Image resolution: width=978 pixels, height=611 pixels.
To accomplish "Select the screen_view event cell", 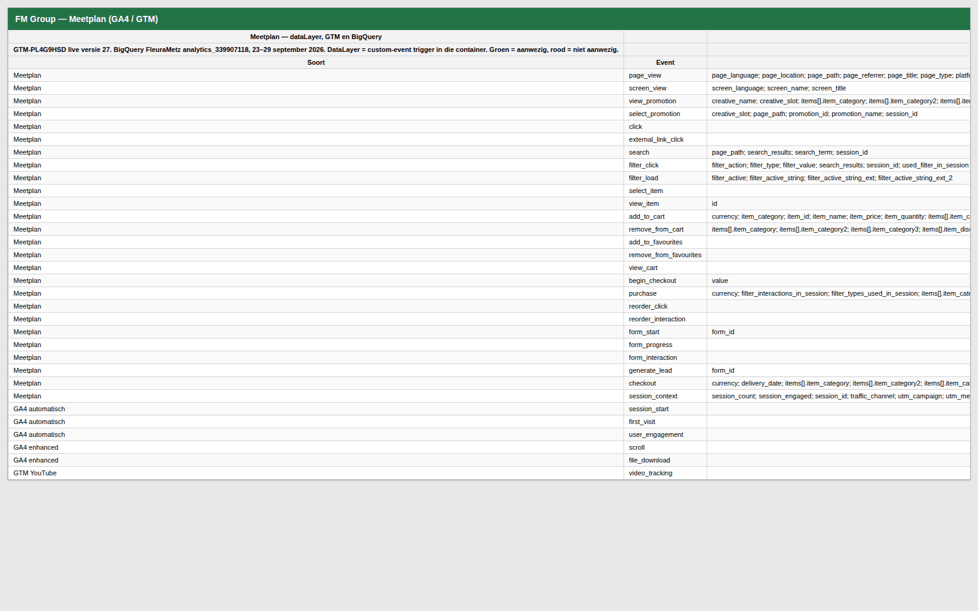I will (x=665, y=88).
